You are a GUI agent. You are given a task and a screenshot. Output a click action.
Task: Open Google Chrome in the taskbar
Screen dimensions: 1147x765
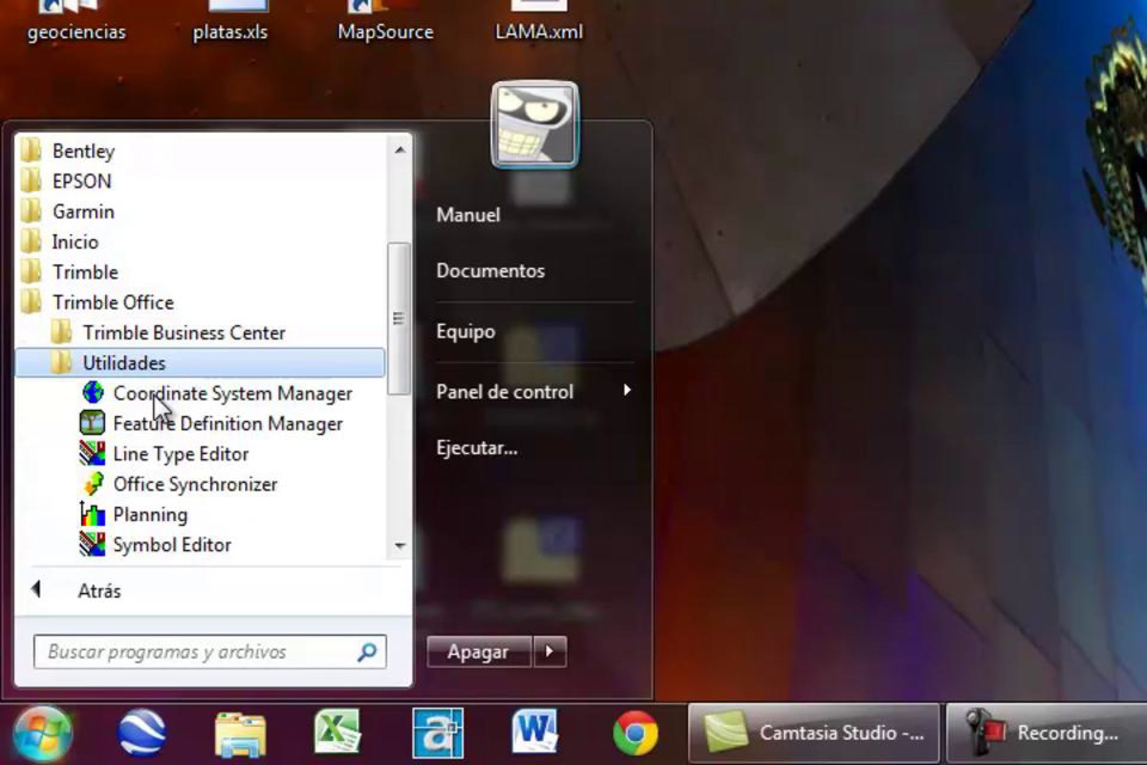(635, 733)
